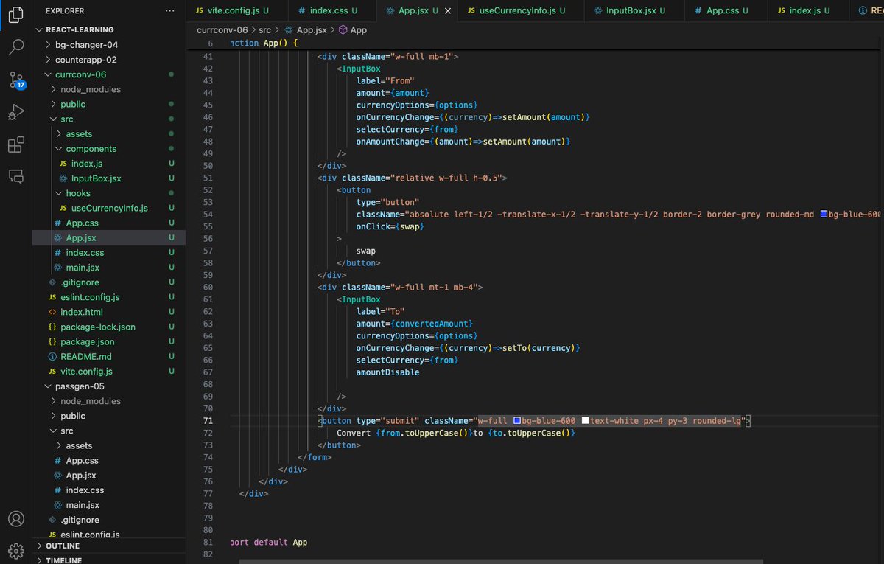Open package-lock.json in the file tree
Image resolution: width=884 pixels, height=564 pixels.
(x=108, y=327)
